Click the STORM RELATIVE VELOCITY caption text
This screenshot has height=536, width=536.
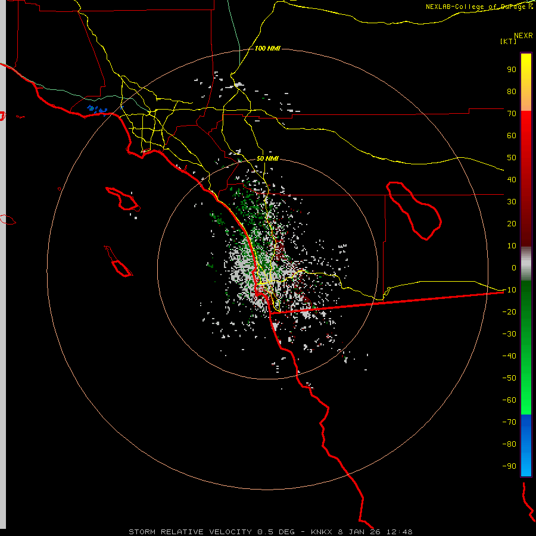191,532
